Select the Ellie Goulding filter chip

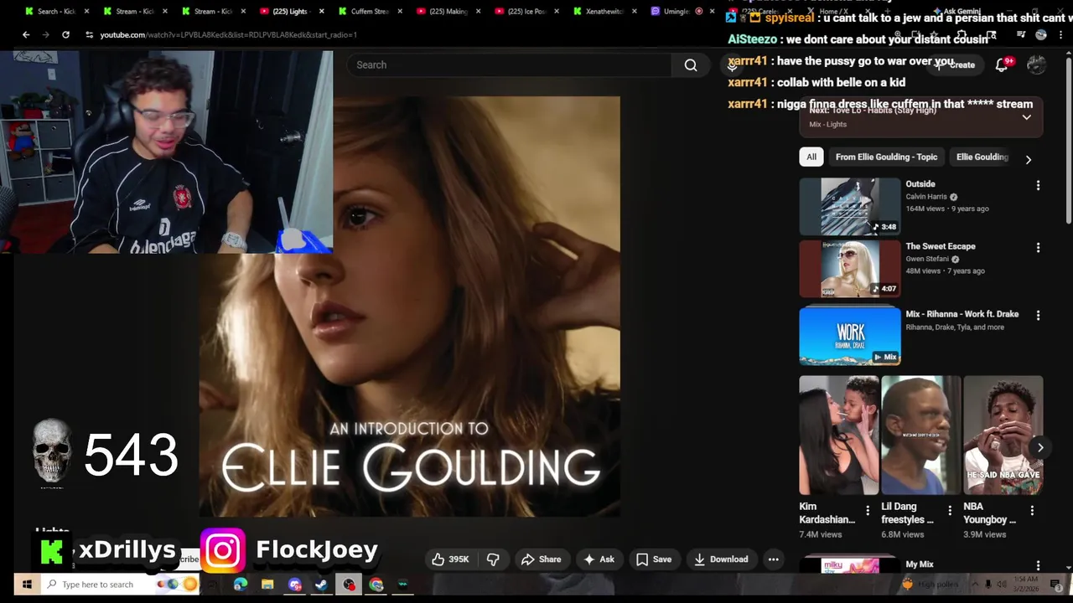click(x=982, y=157)
